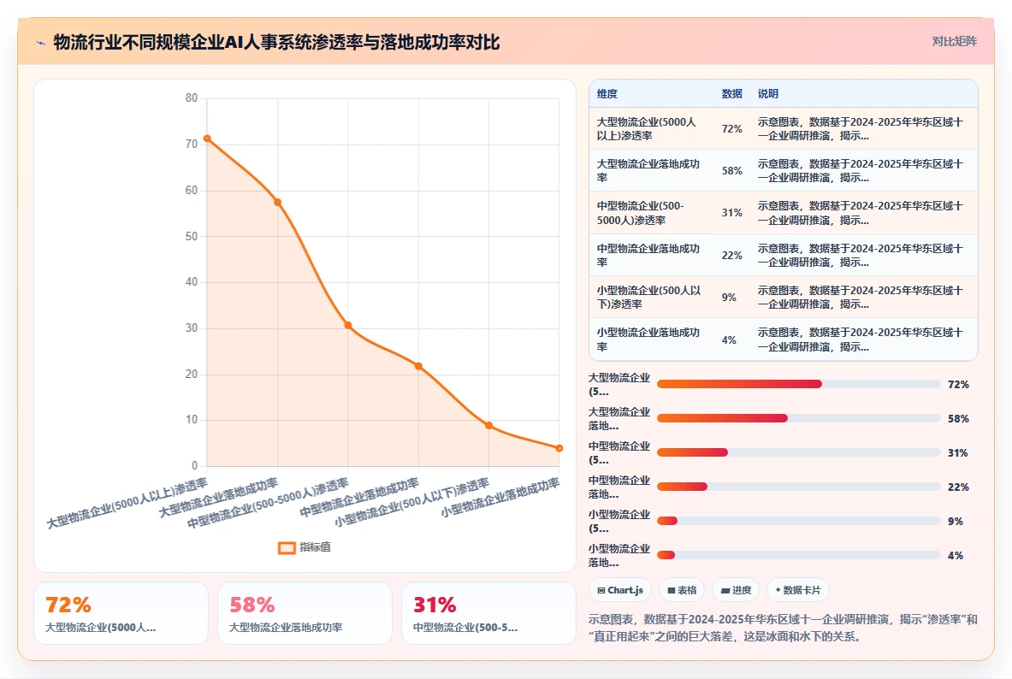This screenshot has height=679, width=1012.
Task: Click the 进度 tag icon
Action: pos(725,591)
